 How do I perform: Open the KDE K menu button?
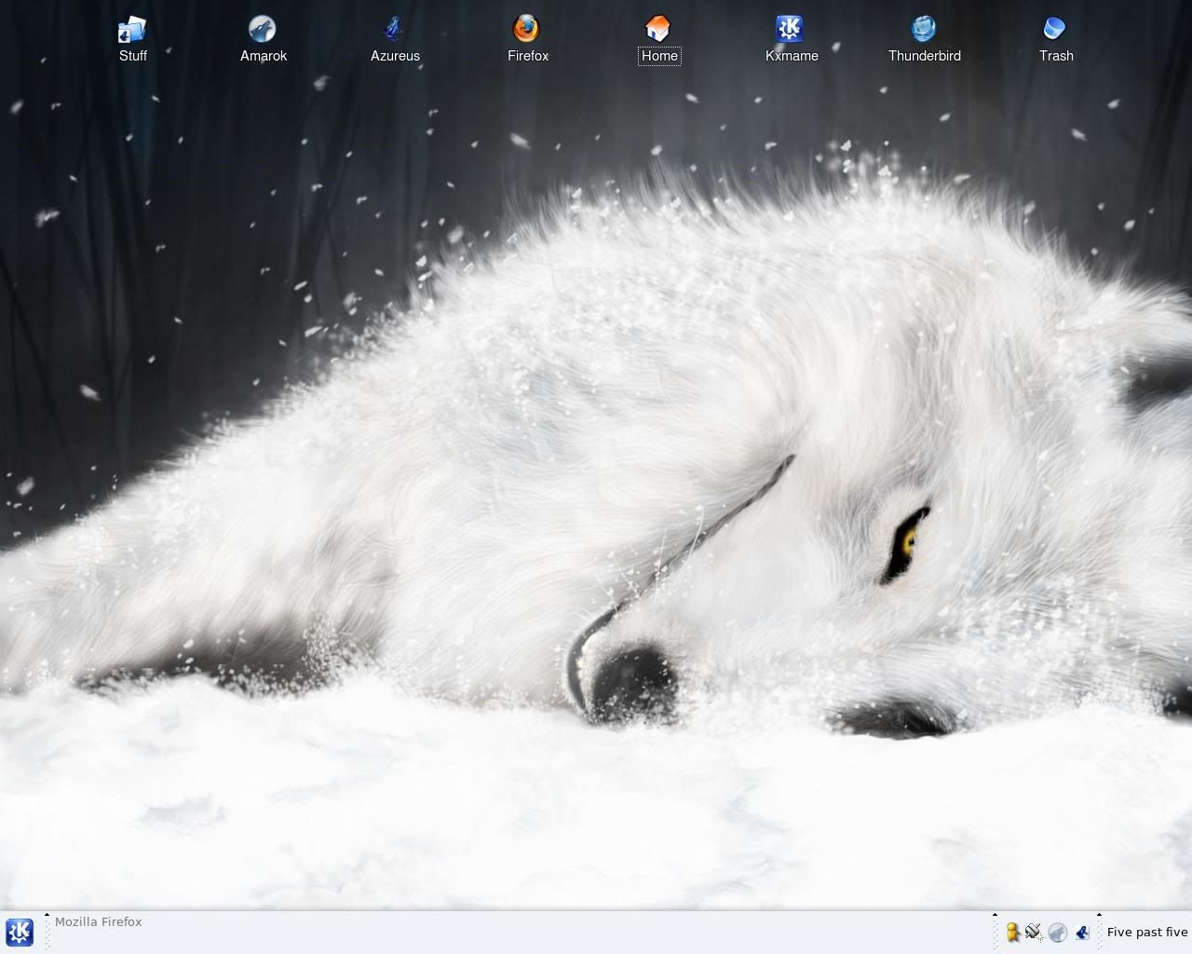20,932
